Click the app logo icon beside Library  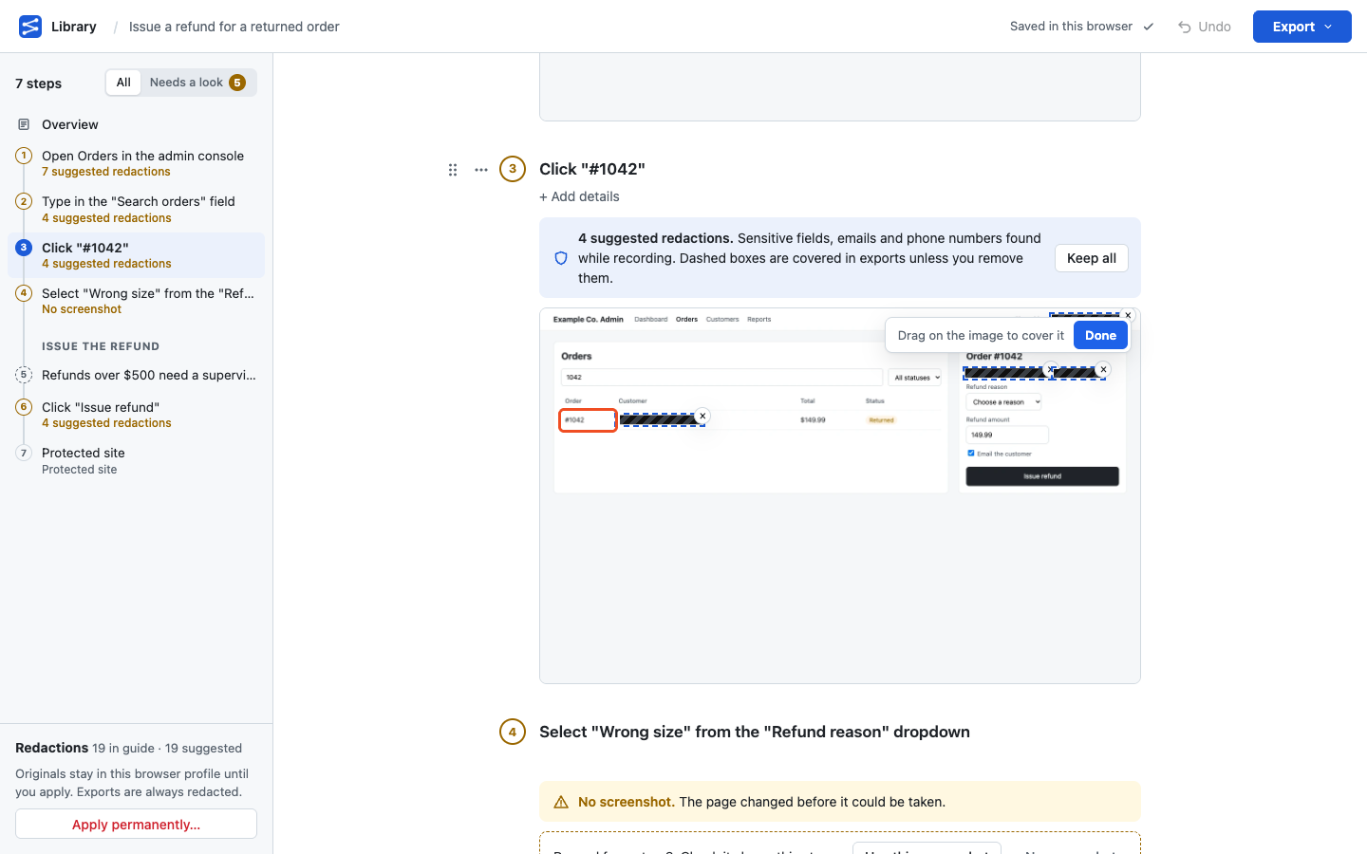(30, 27)
